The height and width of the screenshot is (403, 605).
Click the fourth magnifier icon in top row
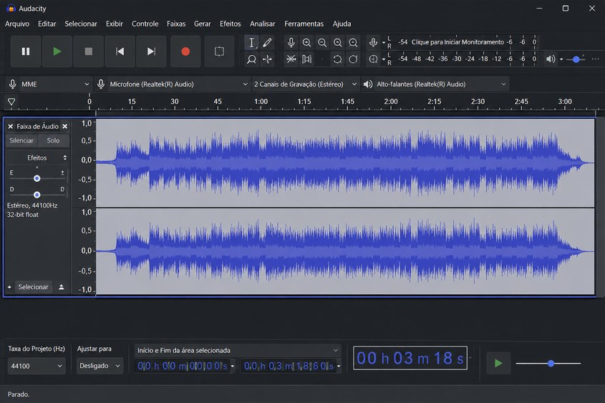coord(353,42)
